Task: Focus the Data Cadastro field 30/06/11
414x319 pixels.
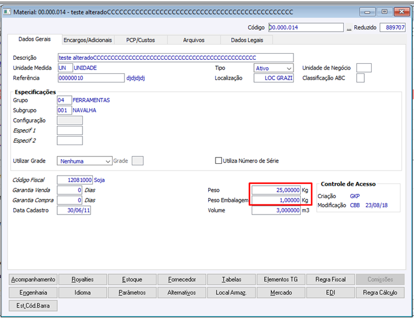Action: click(74, 211)
